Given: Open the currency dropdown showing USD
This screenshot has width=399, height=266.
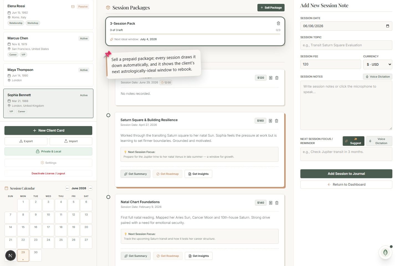Looking at the screenshot, I should point(378,64).
